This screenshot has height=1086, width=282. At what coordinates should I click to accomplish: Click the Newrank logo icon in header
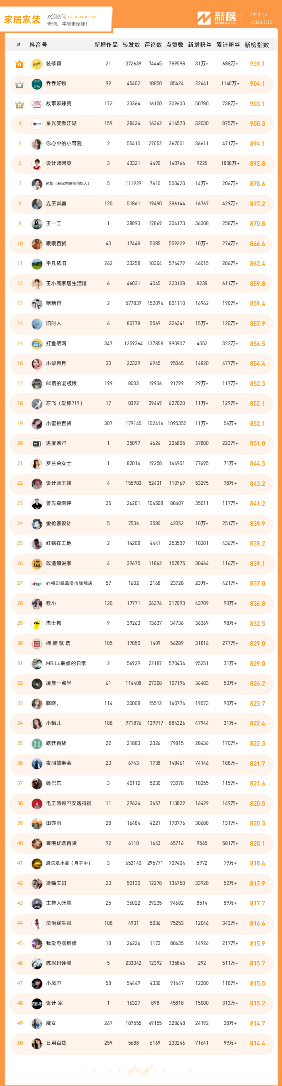point(204,18)
